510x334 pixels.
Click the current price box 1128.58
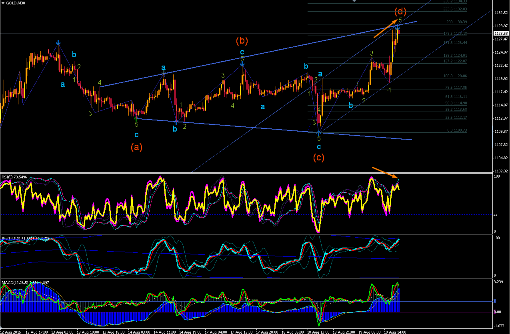501,34
